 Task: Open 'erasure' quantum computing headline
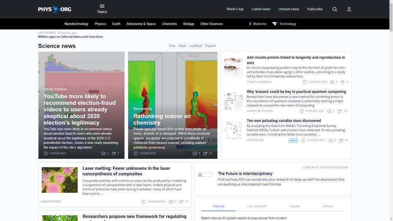(x=296, y=92)
